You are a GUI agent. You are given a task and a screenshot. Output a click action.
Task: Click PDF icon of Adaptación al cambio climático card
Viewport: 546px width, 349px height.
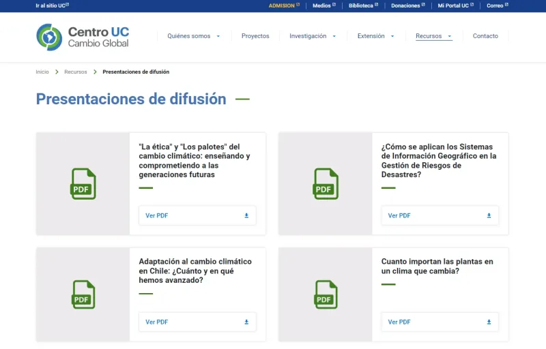83,294
